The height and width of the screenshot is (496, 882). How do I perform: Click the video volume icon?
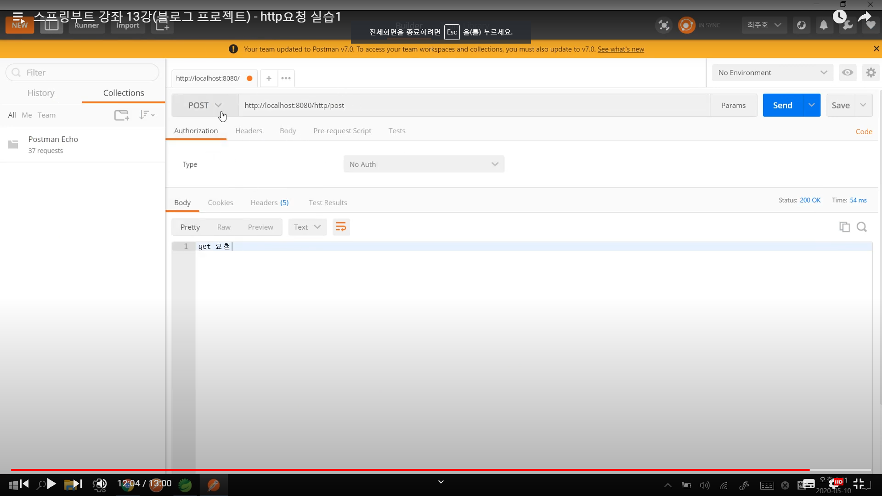pos(102,484)
